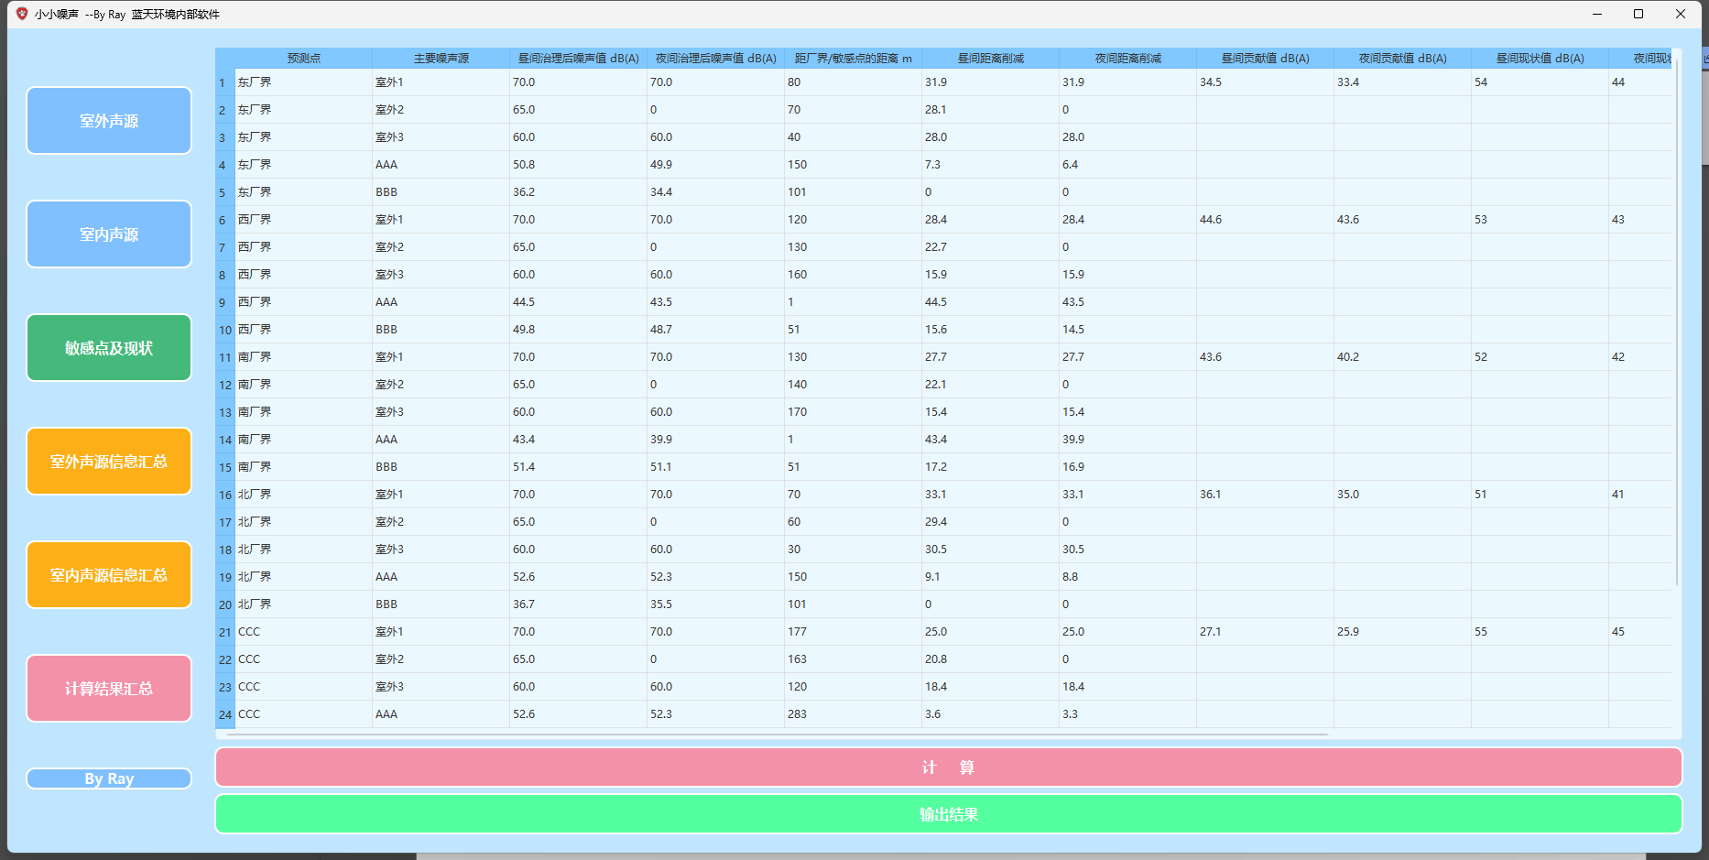Click 南厂界 cell in row 11
The image size is (1709, 860).
(x=303, y=357)
